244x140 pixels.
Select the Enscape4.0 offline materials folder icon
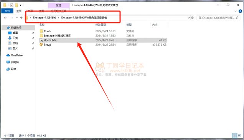(41, 35)
